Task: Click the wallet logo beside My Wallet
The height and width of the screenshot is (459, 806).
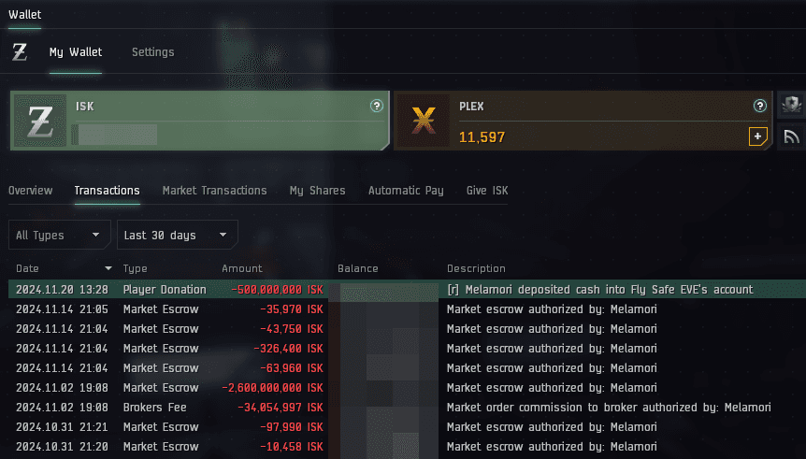Action: click(x=20, y=52)
